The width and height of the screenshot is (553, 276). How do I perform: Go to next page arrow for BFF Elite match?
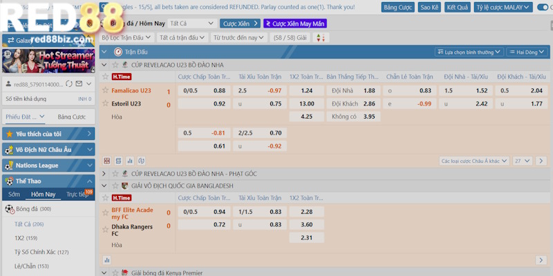[x=541, y=260]
